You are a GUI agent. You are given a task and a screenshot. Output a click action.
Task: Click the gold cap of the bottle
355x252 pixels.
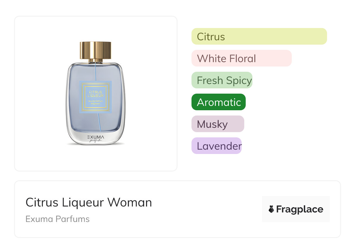(95, 50)
